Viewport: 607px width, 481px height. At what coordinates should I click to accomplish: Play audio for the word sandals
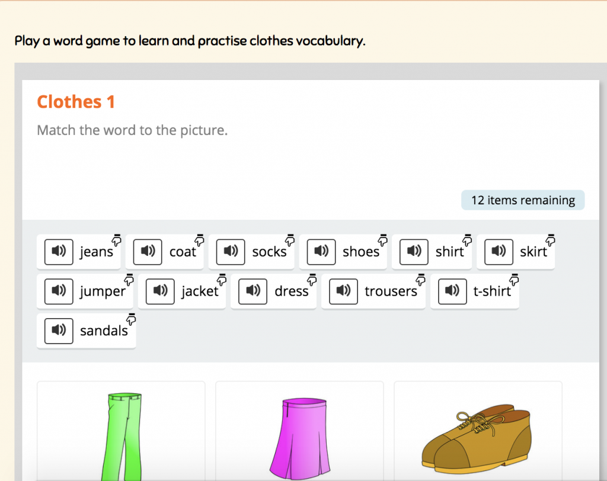(x=59, y=331)
